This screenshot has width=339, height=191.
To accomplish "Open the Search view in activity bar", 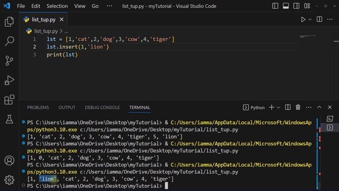I will click(10, 41).
